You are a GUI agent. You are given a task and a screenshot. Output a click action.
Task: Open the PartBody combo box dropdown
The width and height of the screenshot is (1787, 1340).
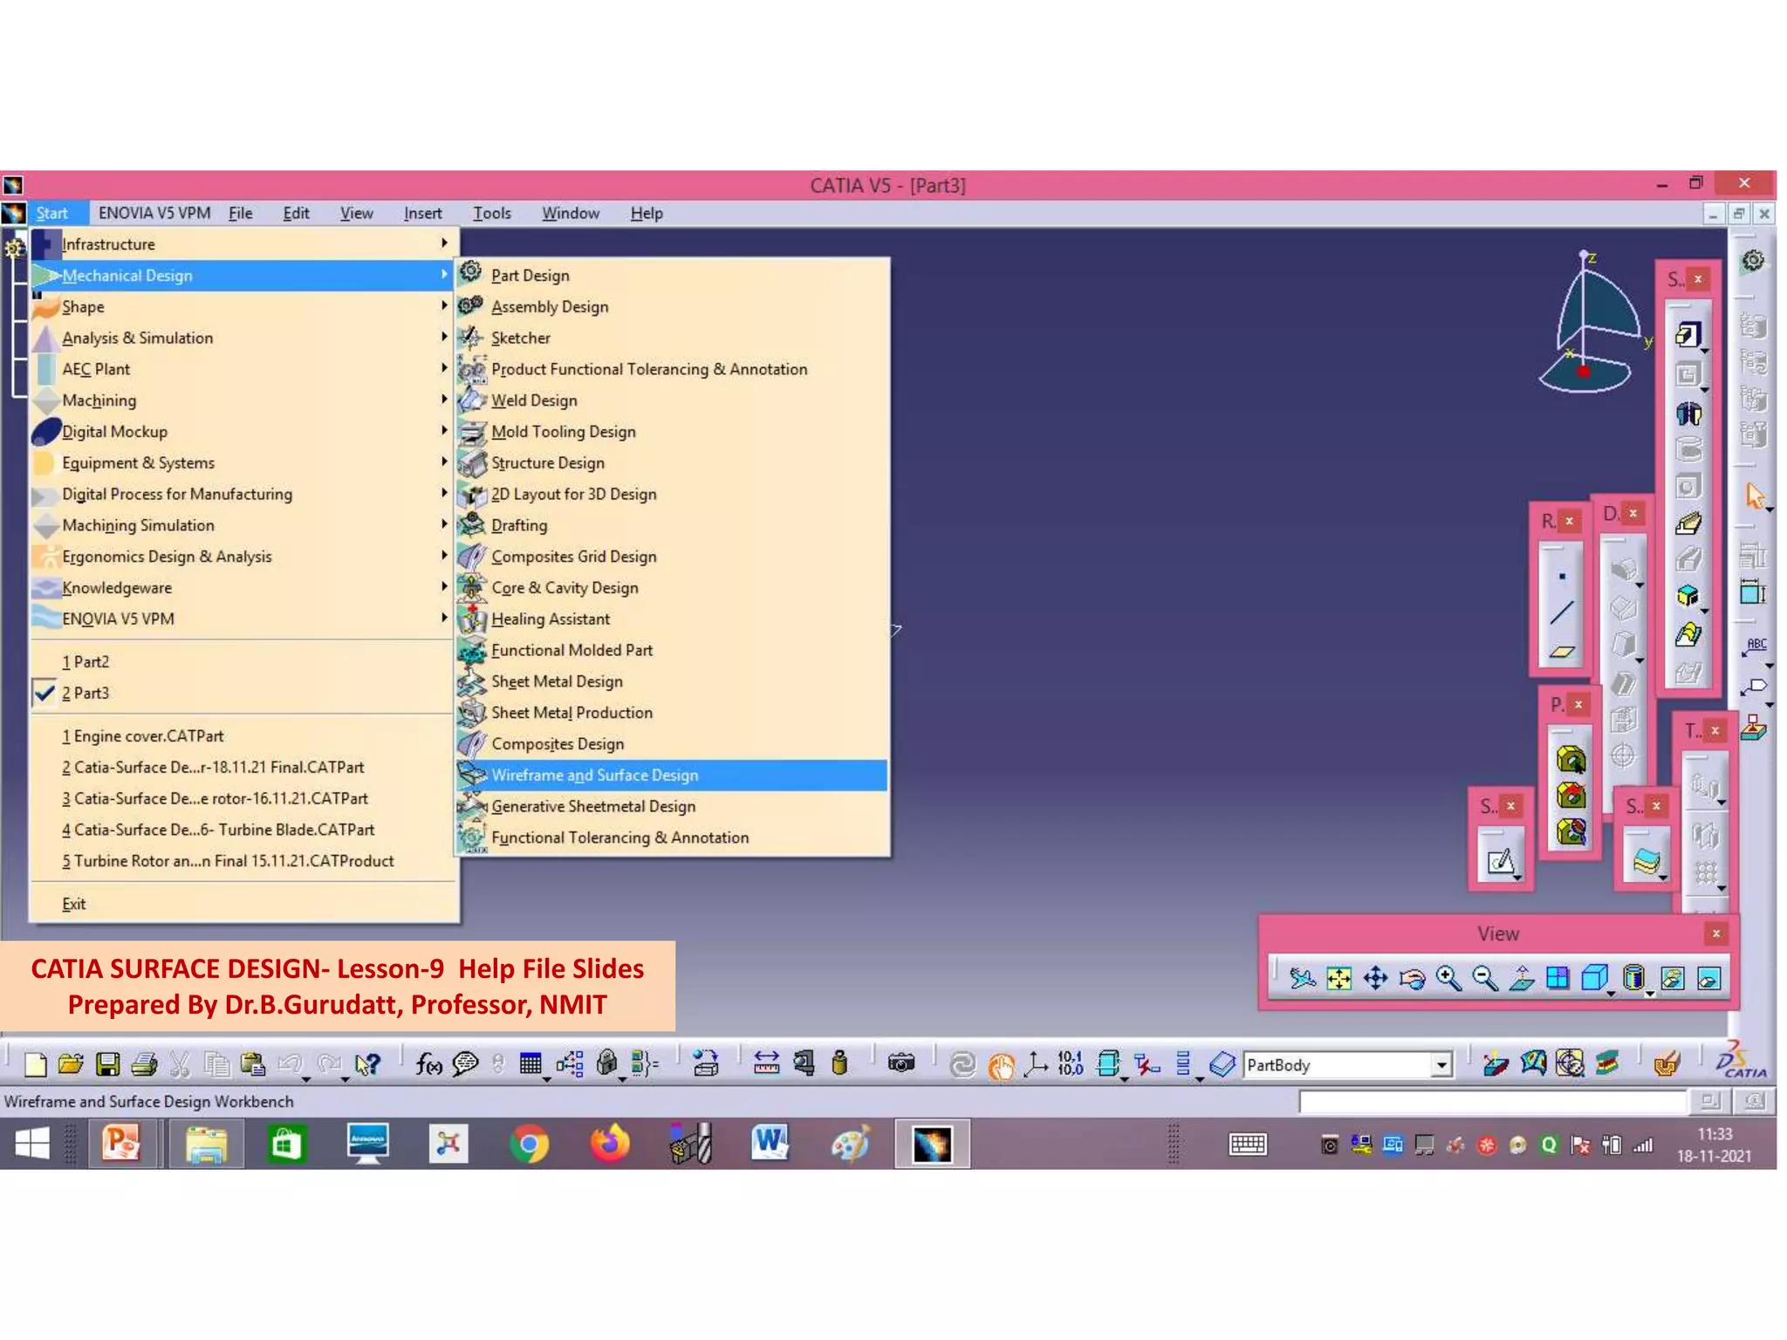[1441, 1064]
